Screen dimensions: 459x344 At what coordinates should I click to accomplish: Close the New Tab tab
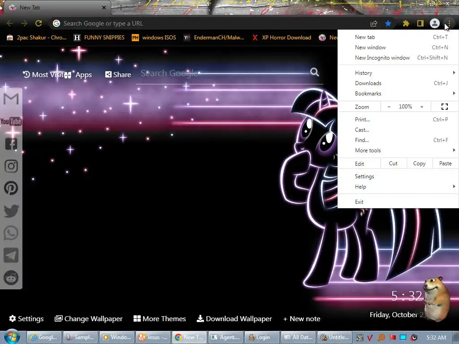[x=104, y=8]
